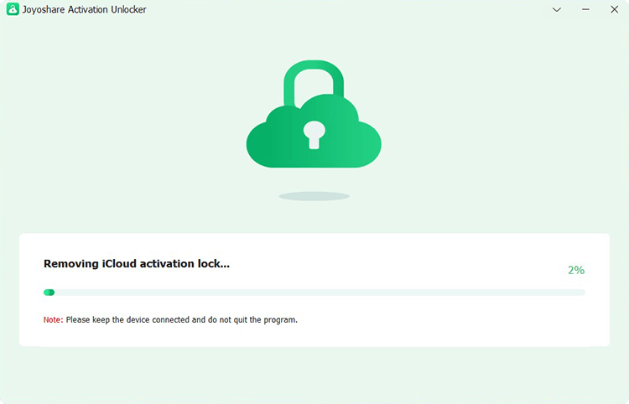The image size is (629, 404).
Task: Click the 'Joyoshare Activation Unlocker' window title
Action: (84, 9)
